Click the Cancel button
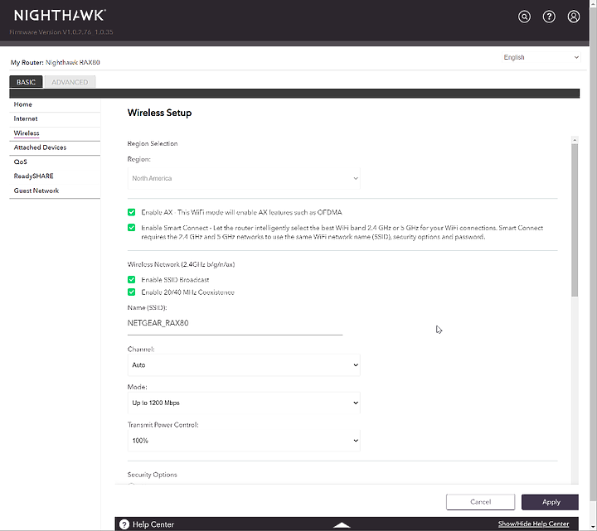 [480, 502]
